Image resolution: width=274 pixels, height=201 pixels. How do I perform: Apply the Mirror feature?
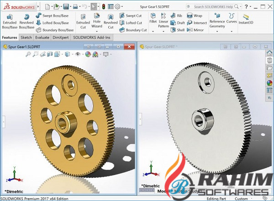point(195,30)
